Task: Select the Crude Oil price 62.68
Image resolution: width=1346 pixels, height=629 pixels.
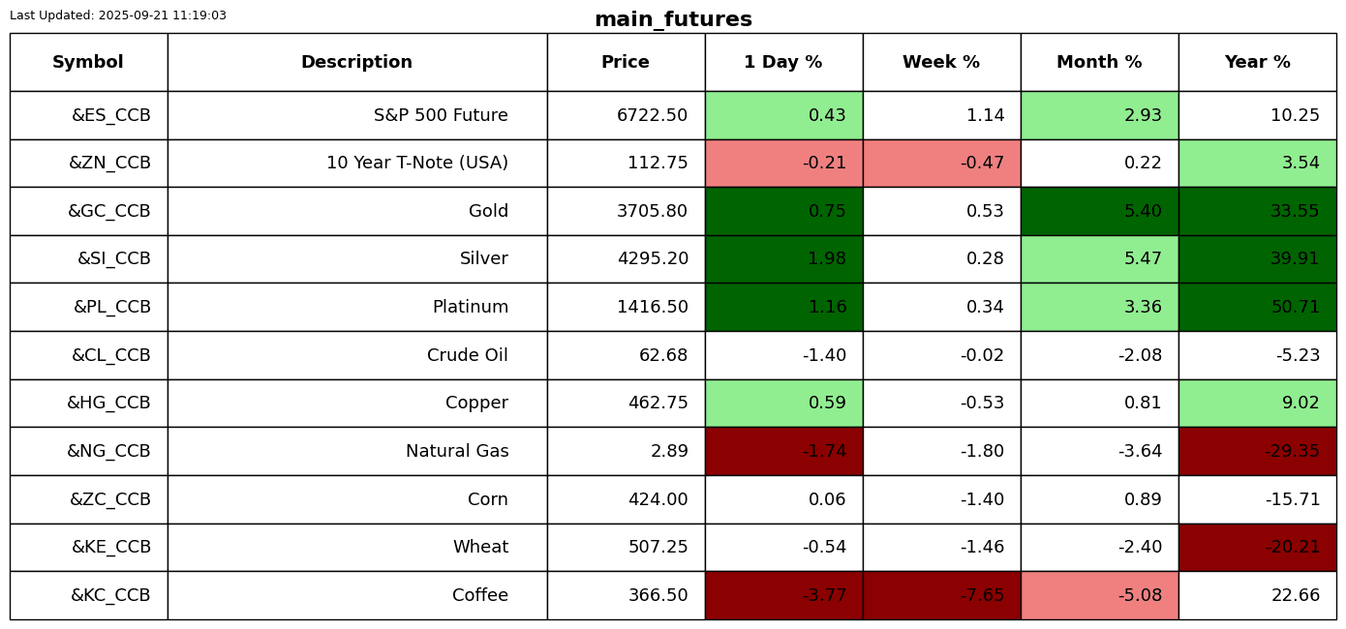Action: (663, 356)
